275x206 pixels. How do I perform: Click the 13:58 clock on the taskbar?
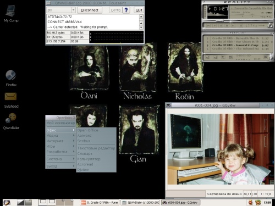267,203
